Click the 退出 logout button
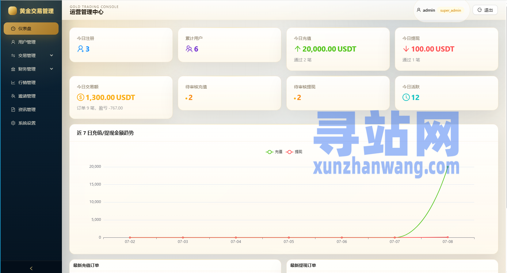The image size is (507, 273). [x=485, y=10]
